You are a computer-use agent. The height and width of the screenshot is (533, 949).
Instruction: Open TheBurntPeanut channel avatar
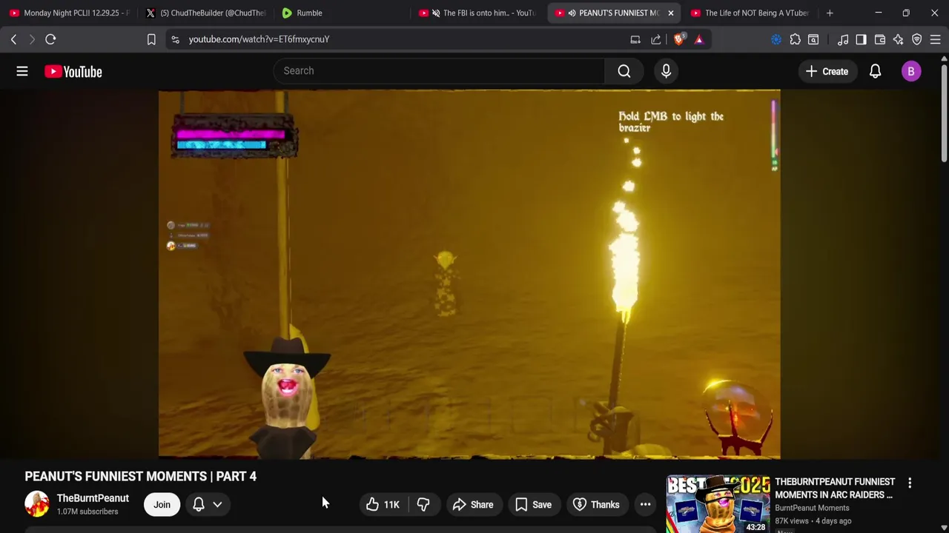pos(36,504)
